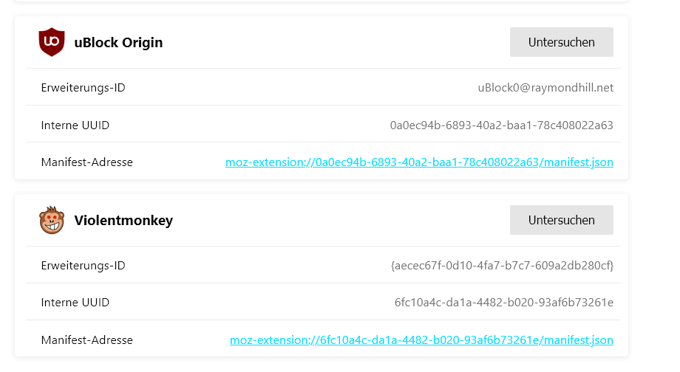Click the Interne UUID label under uBlock Origin
Image resolution: width=680 pixels, height=372 pixels.
point(75,125)
